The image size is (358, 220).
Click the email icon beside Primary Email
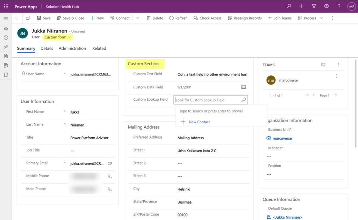(110, 163)
